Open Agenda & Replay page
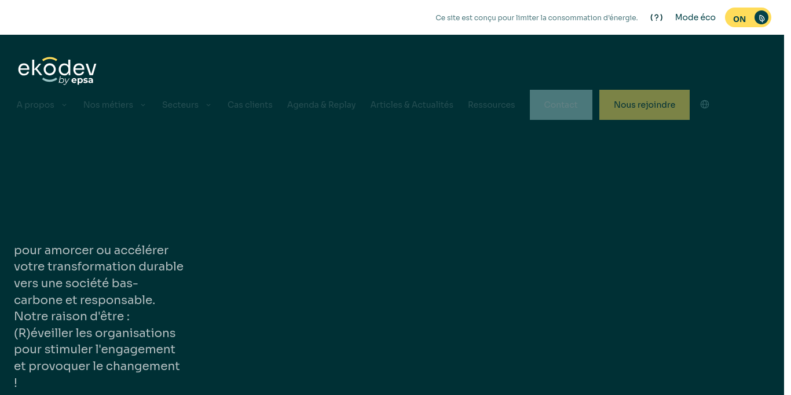Screen dimensions: 791x395 tap(321, 105)
